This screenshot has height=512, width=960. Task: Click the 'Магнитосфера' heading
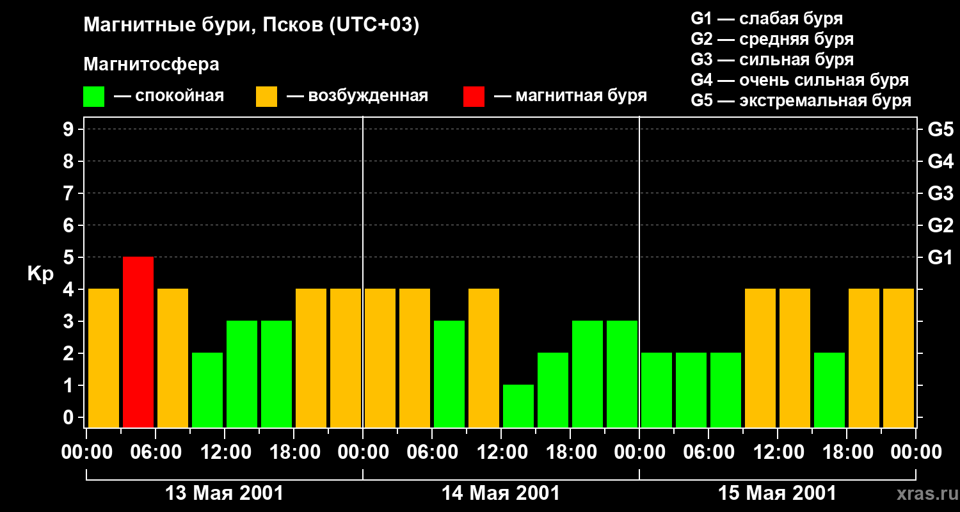tap(151, 65)
